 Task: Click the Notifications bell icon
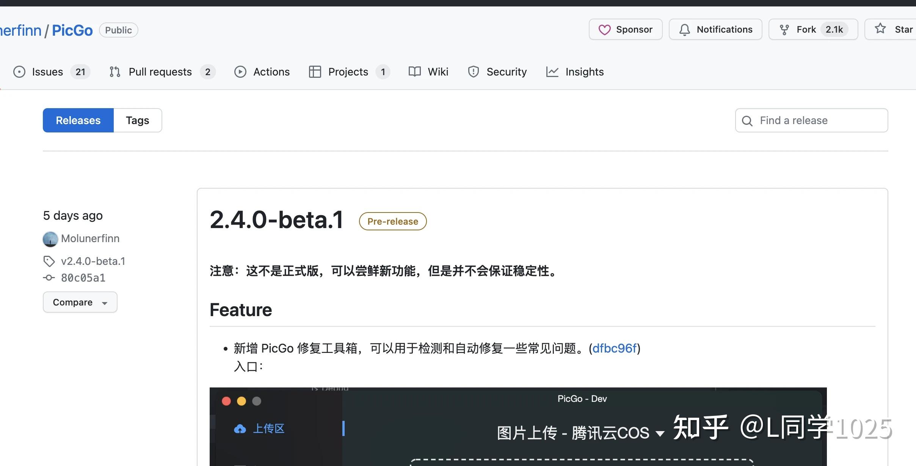pos(685,30)
